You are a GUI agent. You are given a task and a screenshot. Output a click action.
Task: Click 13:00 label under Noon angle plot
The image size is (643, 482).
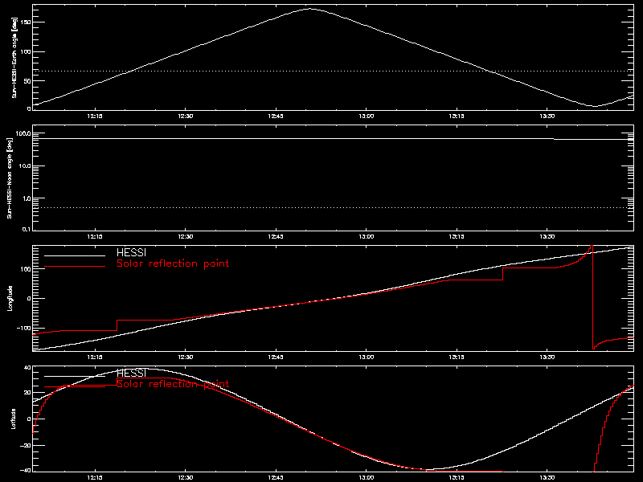(367, 236)
